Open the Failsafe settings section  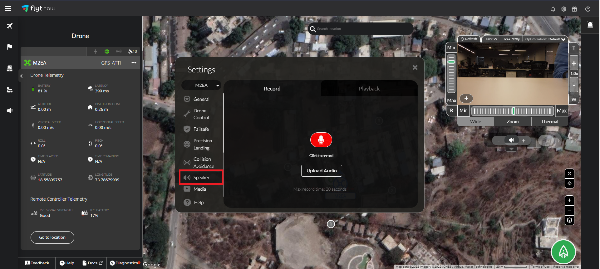(x=201, y=129)
